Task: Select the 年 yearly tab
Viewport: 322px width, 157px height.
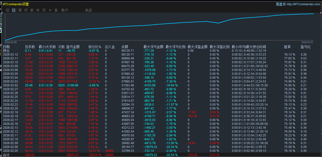Action: click(38, 10)
